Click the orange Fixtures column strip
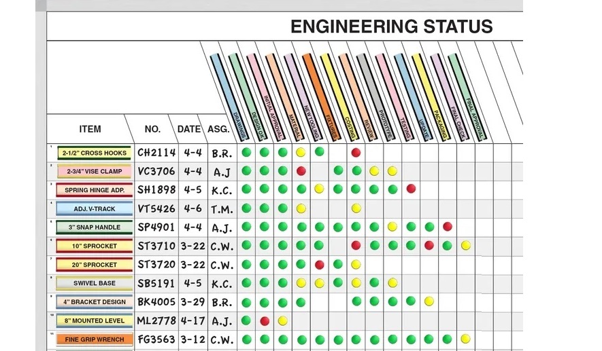Image resolution: width=602 pixels, height=351 pixels. tap(319, 95)
